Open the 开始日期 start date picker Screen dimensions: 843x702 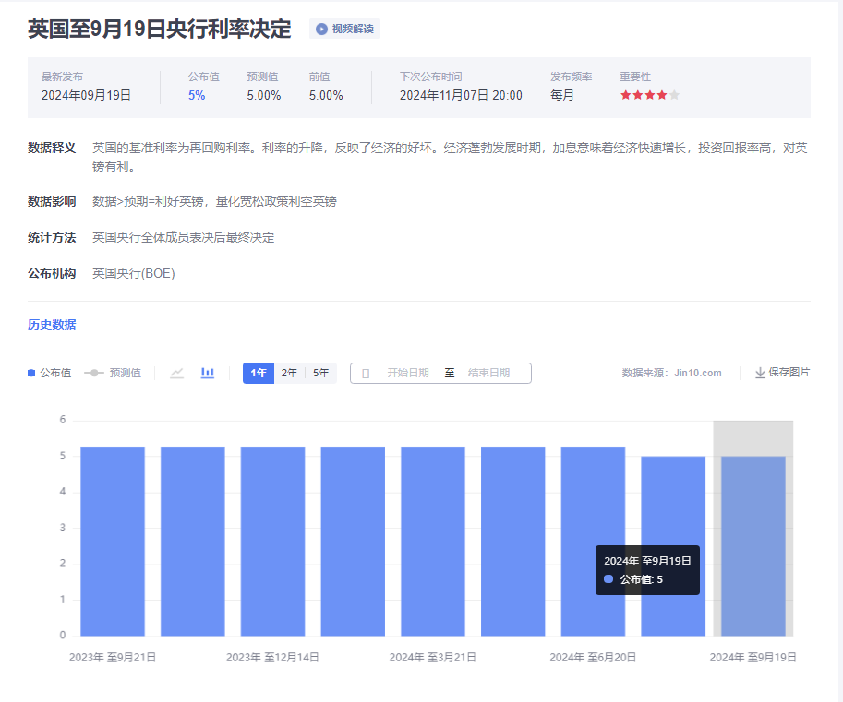407,373
